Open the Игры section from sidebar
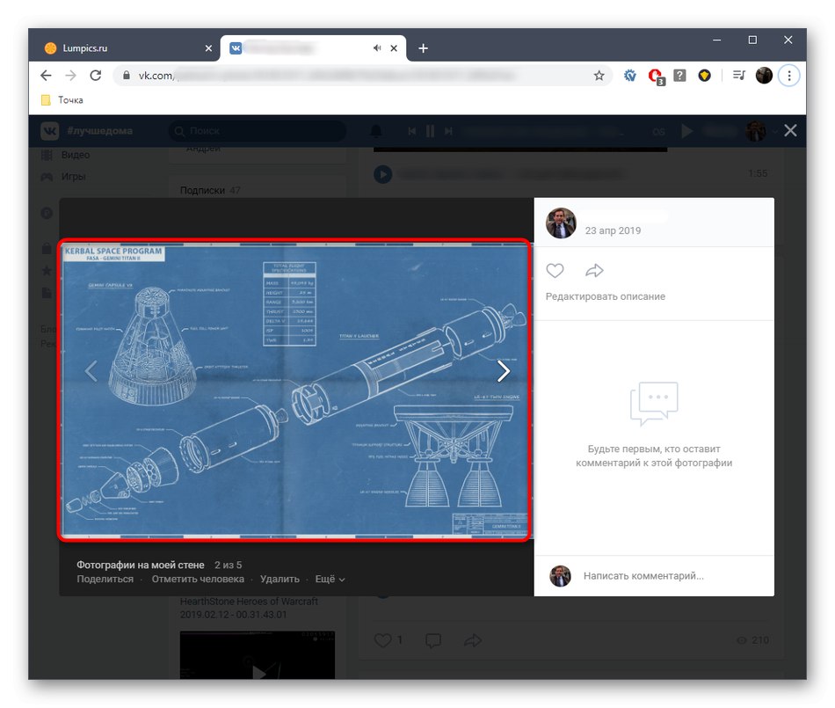 46,176
